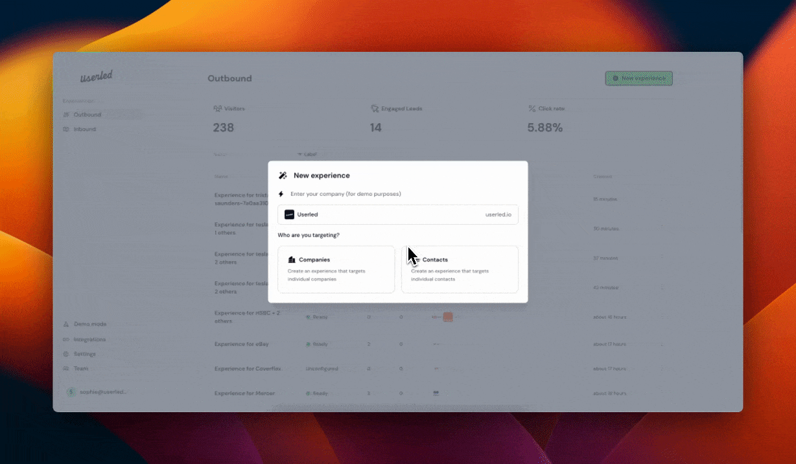Click the Userled logo in the sidebar
Image resolution: width=796 pixels, height=464 pixels.
coord(97,76)
